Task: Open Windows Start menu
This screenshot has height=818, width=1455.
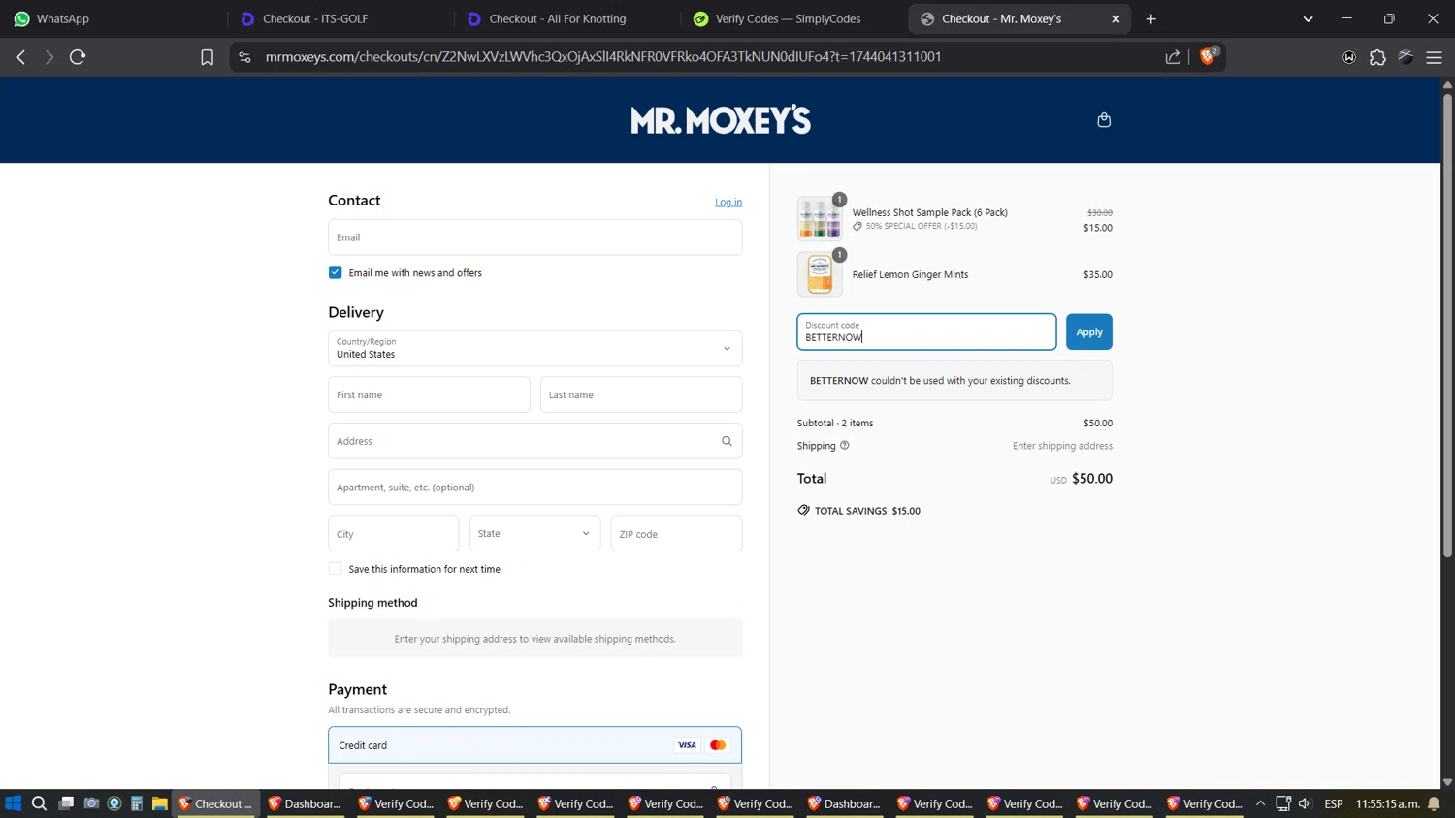Action: [13, 803]
